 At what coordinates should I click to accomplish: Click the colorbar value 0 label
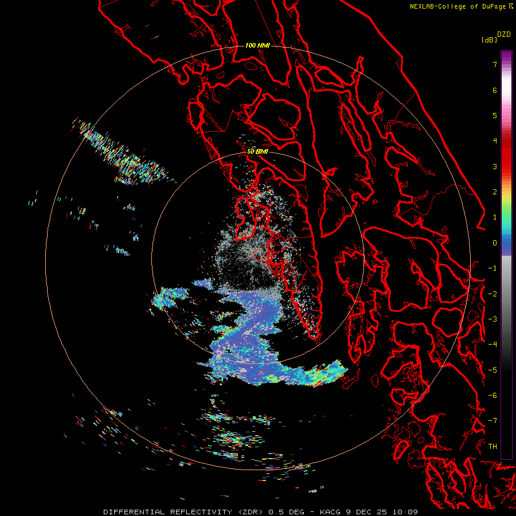point(495,243)
